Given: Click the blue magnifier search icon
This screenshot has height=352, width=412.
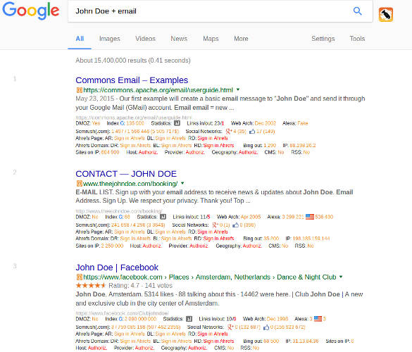Looking at the screenshot, I should 357,11.
